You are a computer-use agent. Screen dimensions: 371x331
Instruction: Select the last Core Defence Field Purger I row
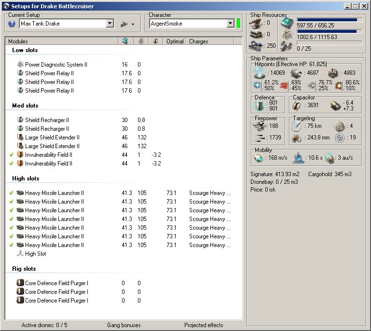click(123, 300)
